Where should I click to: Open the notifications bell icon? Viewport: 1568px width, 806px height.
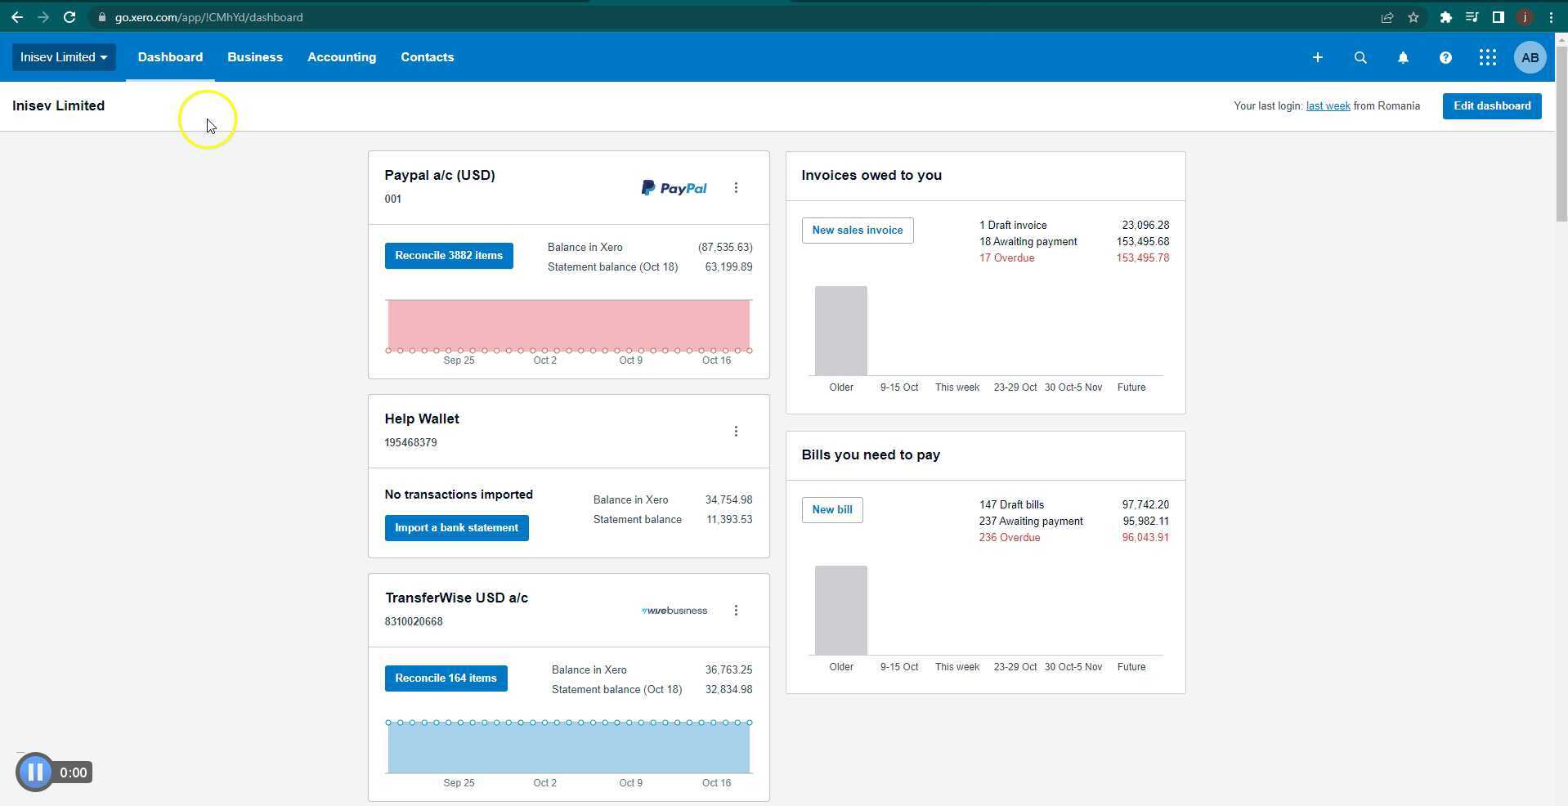[1403, 57]
